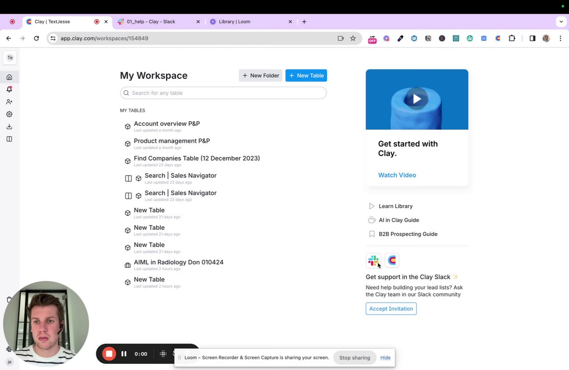Open the Account overview P&P table
Viewport: 569px width, 370px height.
coord(167,124)
